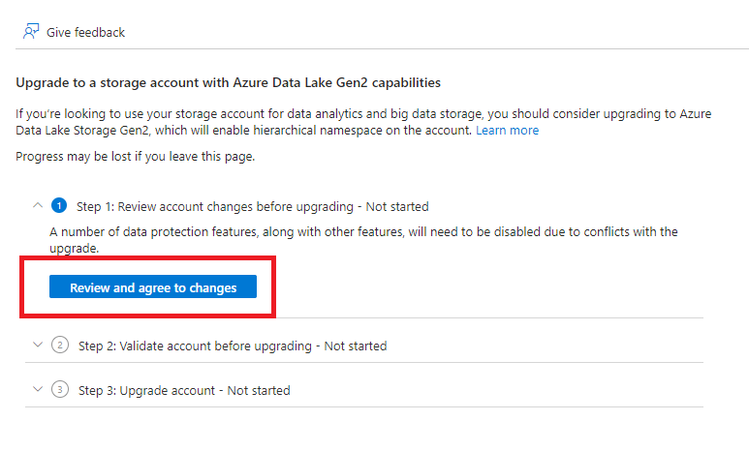Open the Give feedback text link
The height and width of the screenshot is (451, 749).
pyautogui.click(x=85, y=32)
